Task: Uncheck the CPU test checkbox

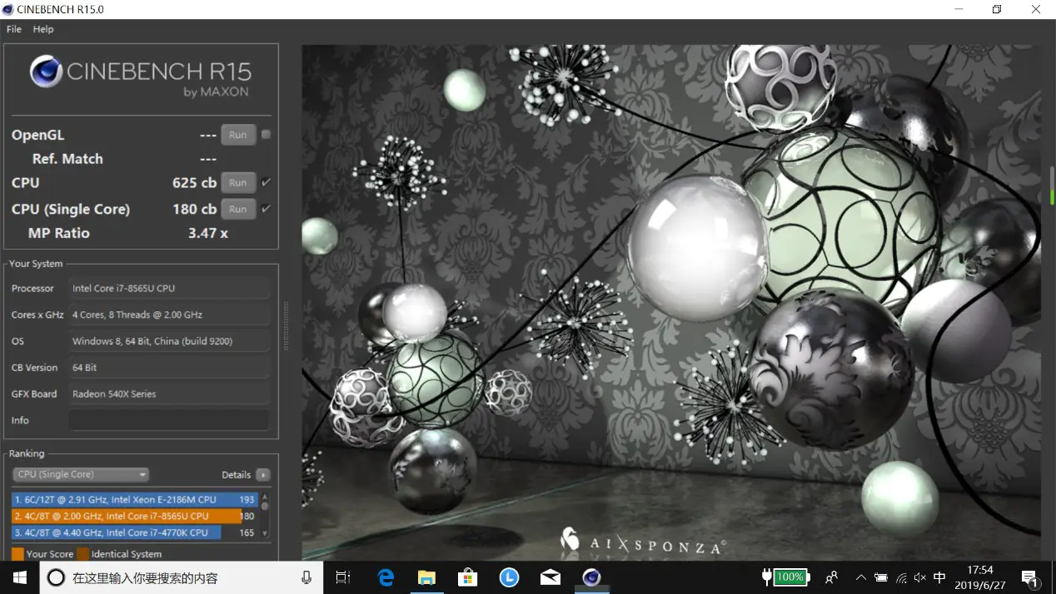Action: point(266,182)
